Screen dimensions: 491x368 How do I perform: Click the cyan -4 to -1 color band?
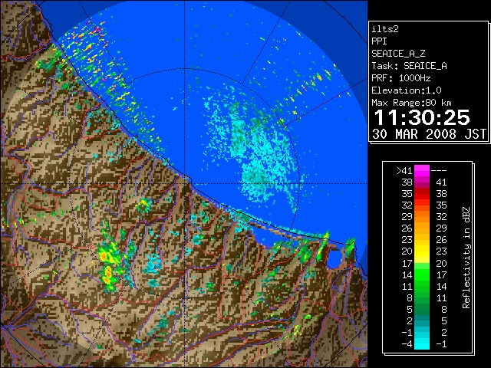pos(422,343)
